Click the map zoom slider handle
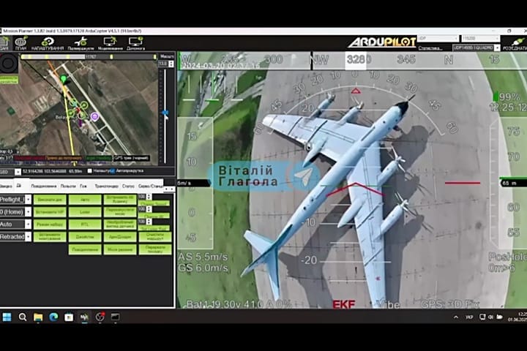The image size is (527, 351). (x=165, y=113)
